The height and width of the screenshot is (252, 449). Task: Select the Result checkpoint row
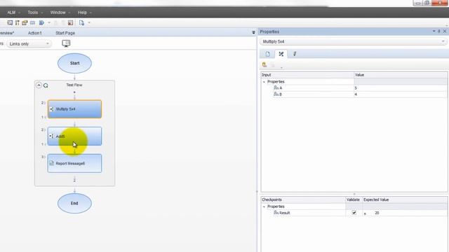tap(354, 213)
